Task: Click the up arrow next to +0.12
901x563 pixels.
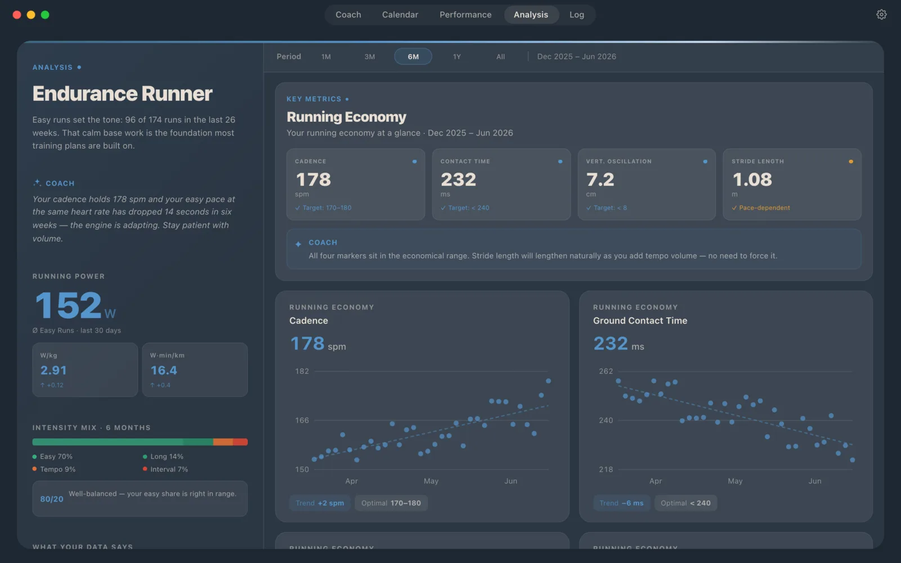Action: coord(42,385)
